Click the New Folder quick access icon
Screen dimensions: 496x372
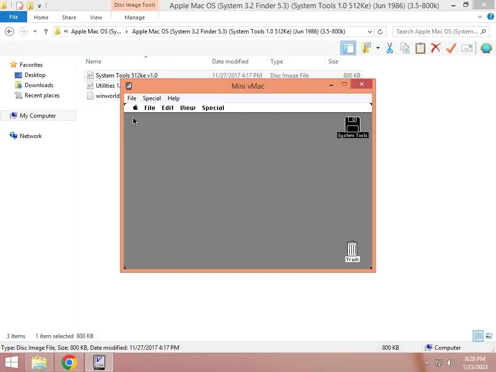30,5
